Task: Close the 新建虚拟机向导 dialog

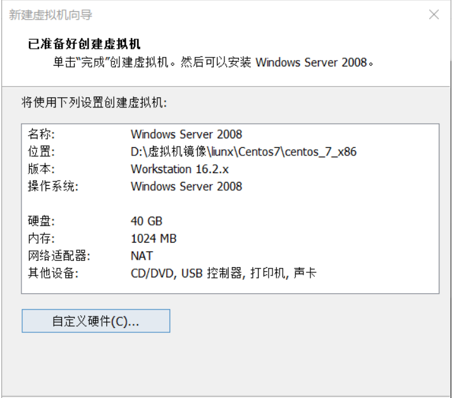Action: tap(434, 15)
